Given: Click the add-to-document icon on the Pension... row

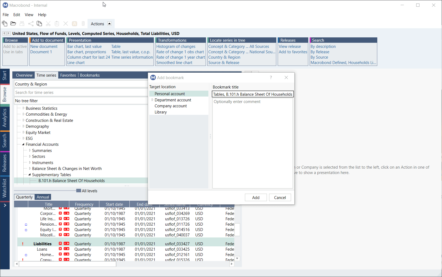Looking at the screenshot, I should 67,224.
